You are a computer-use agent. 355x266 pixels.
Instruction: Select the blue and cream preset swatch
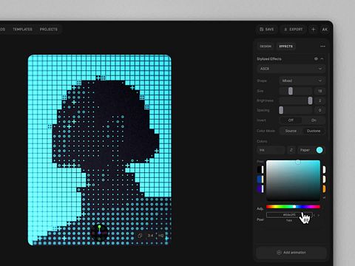pos(260,179)
